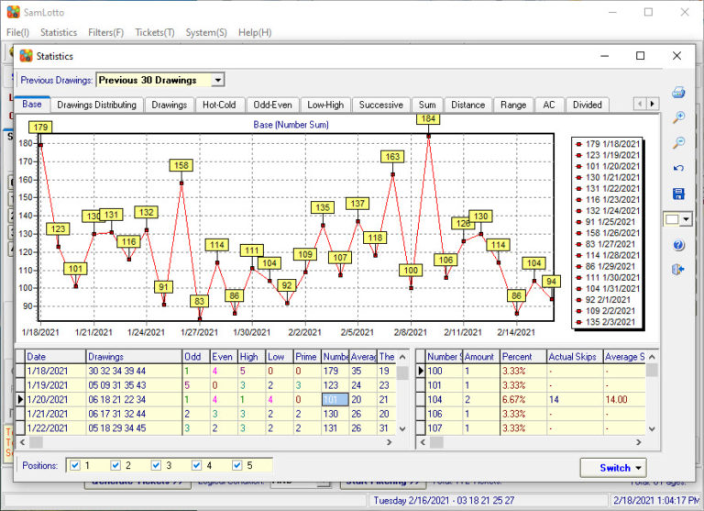The width and height of the screenshot is (704, 511).
Task: Disable position 5 checkbox
Action: pos(238,465)
